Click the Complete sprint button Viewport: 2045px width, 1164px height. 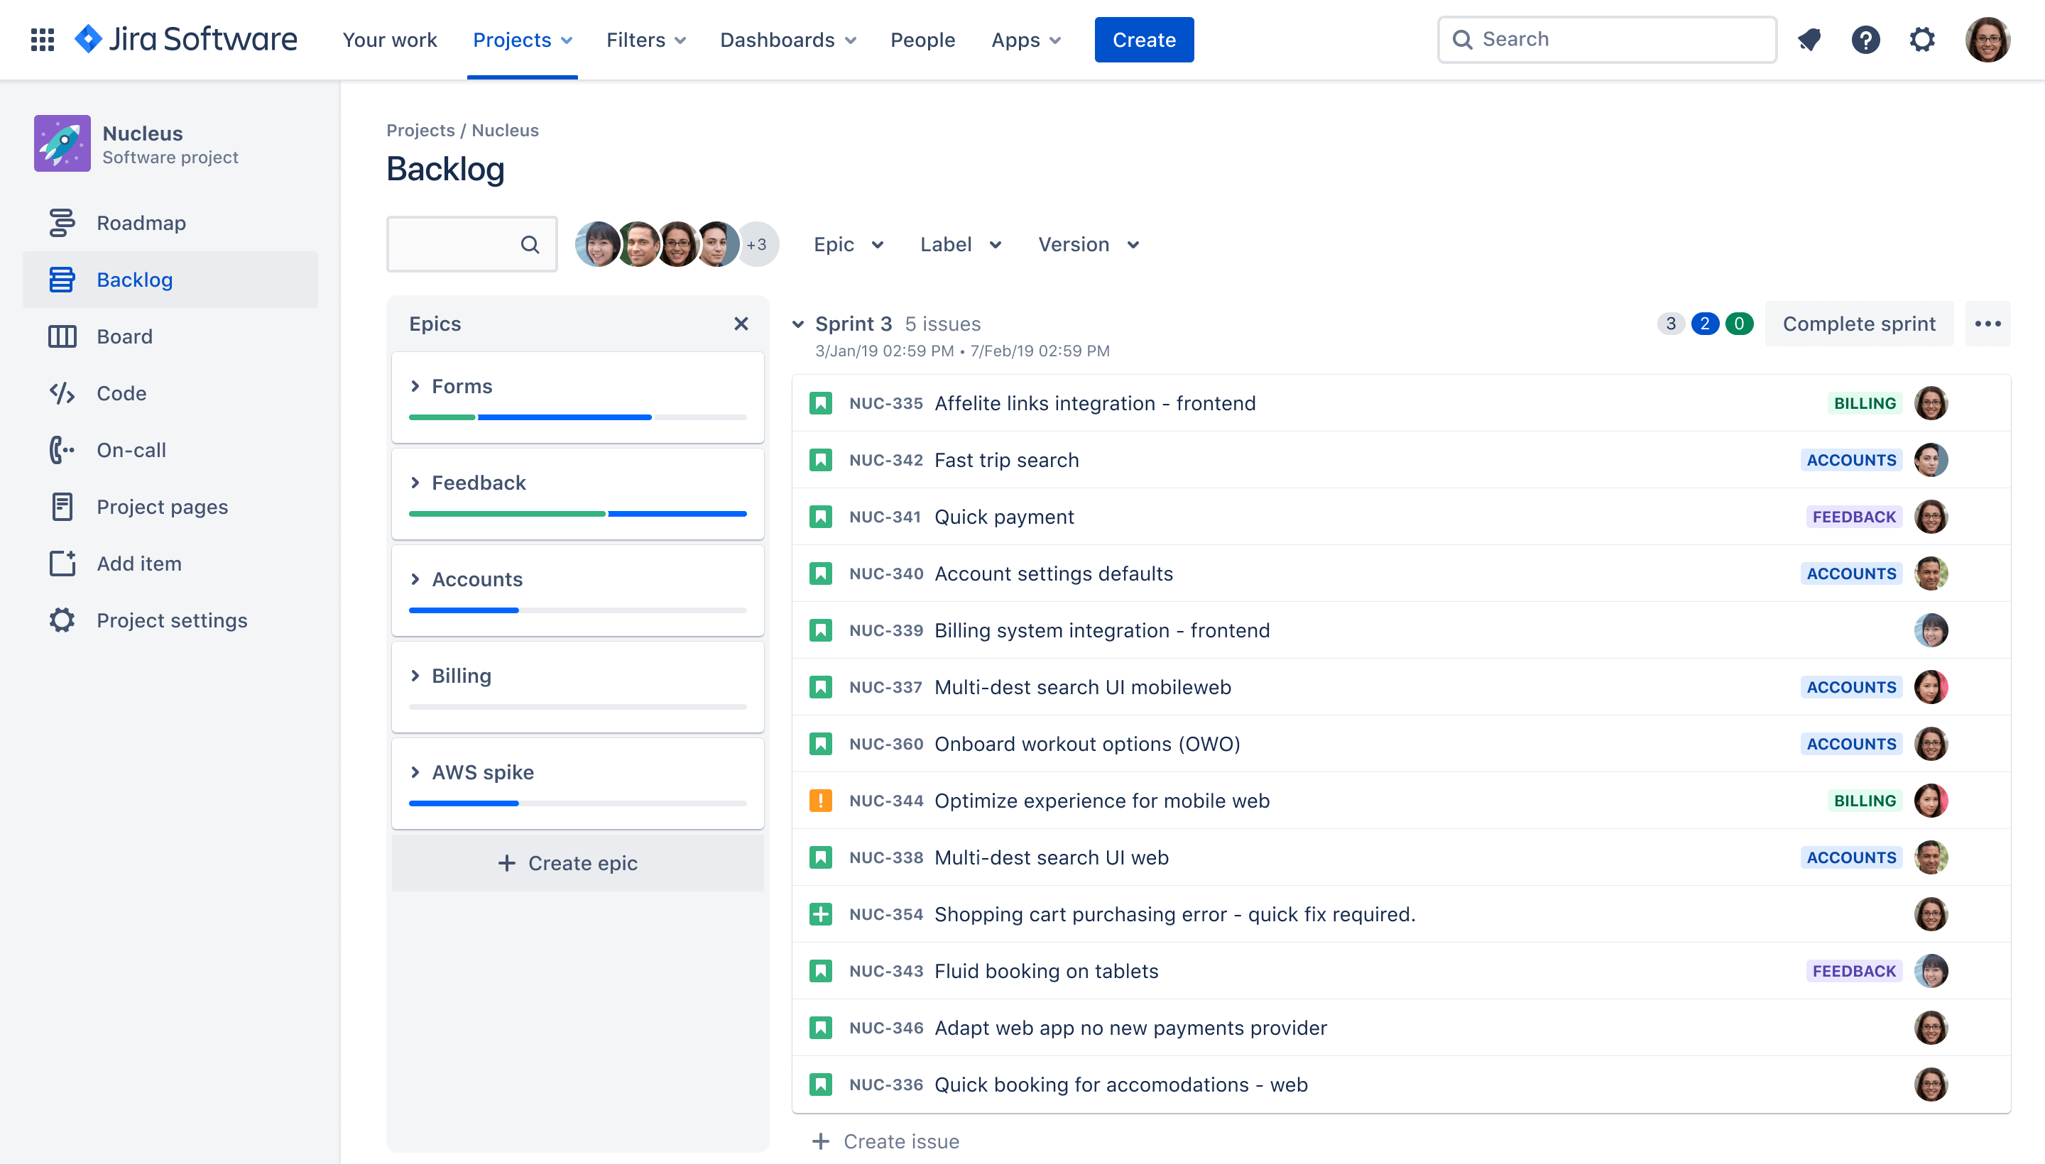tap(1858, 324)
